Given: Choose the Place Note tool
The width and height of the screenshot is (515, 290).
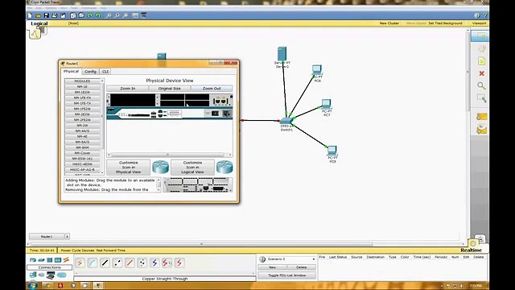Looking at the screenshot, I should click(x=481, y=61).
